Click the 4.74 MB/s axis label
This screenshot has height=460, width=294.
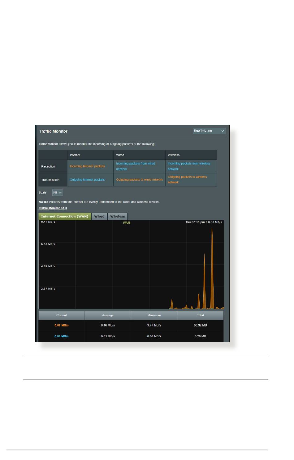click(48, 266)
